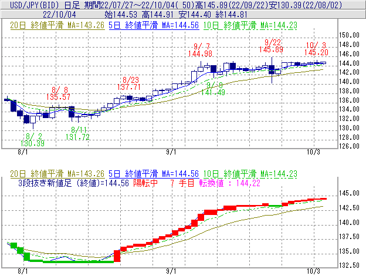The width and height of the screenshot is (366, 279).
Task: Click the 9/1 date label under upper chart
Action: tap(171, 152)
